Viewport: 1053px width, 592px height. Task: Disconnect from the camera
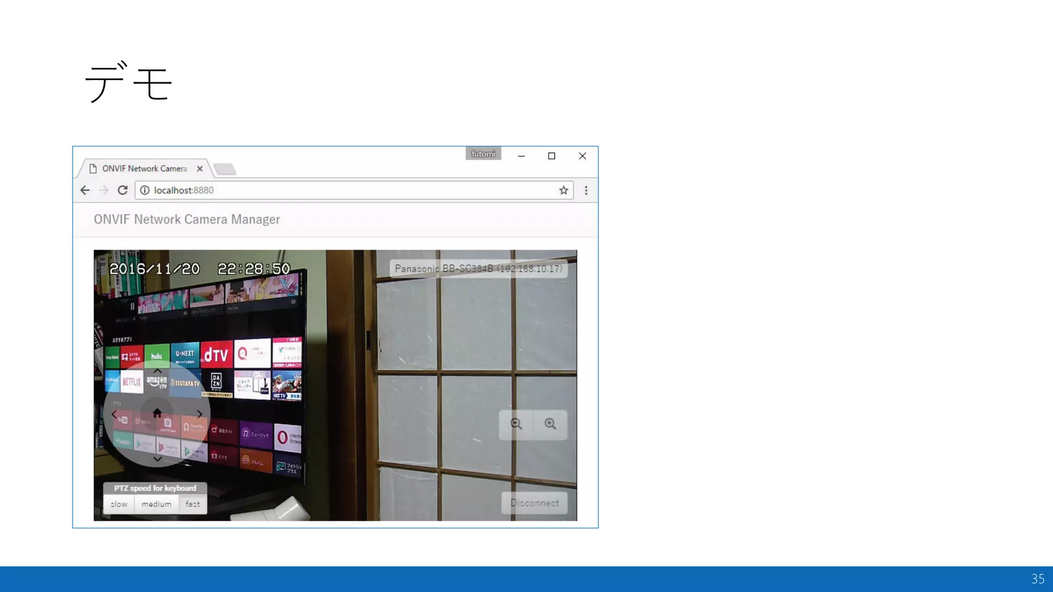(534, 503)
